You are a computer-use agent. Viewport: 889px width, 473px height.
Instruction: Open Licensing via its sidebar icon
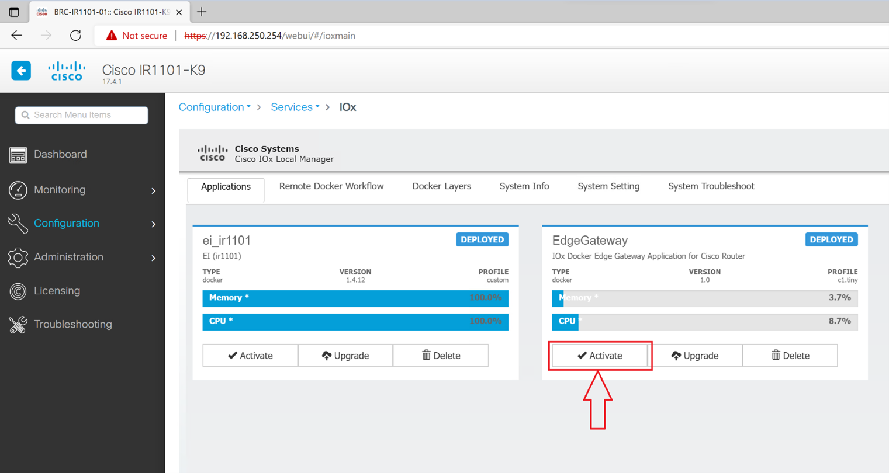point(18,291)
